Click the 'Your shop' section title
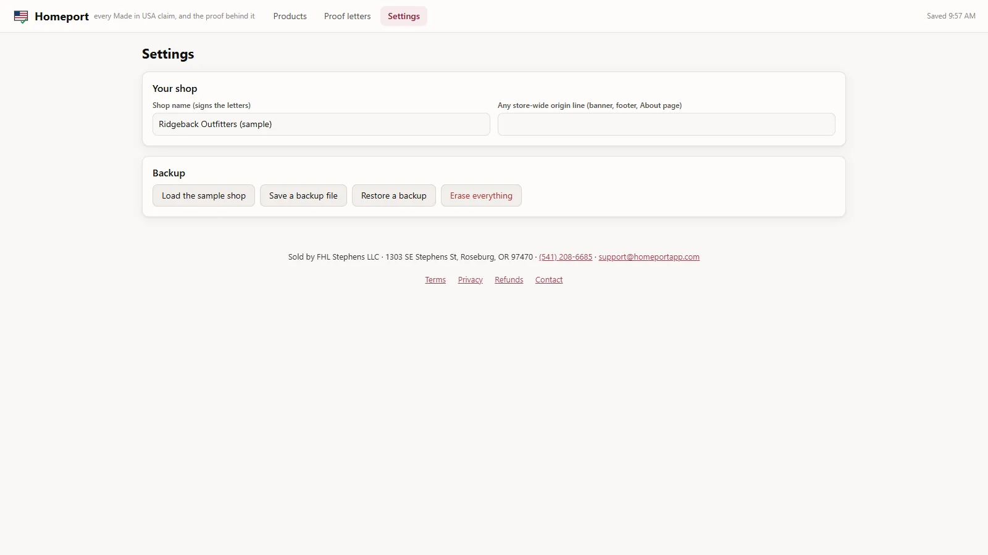 (175, 89)
